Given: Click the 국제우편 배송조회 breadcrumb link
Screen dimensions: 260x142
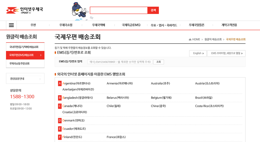Looking at the screenshot, I should click(236, 39).
